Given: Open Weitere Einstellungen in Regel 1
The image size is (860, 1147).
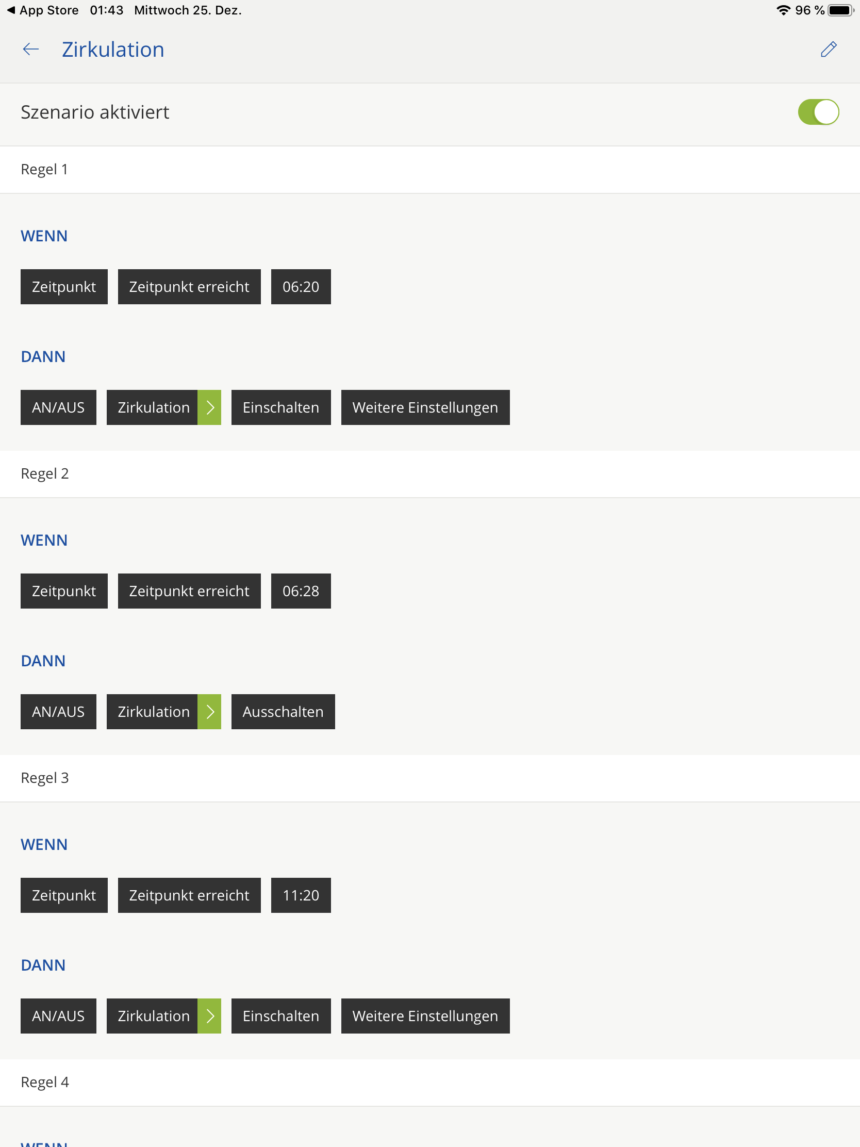Looking at the screenshot, I should pos(425,407).
